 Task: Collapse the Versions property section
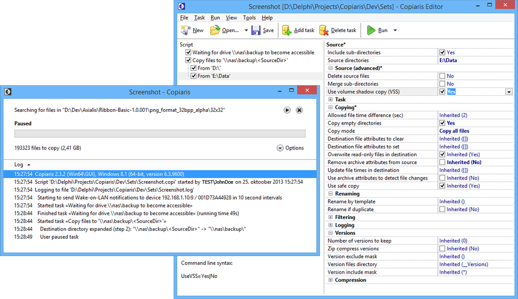(330, 233)
